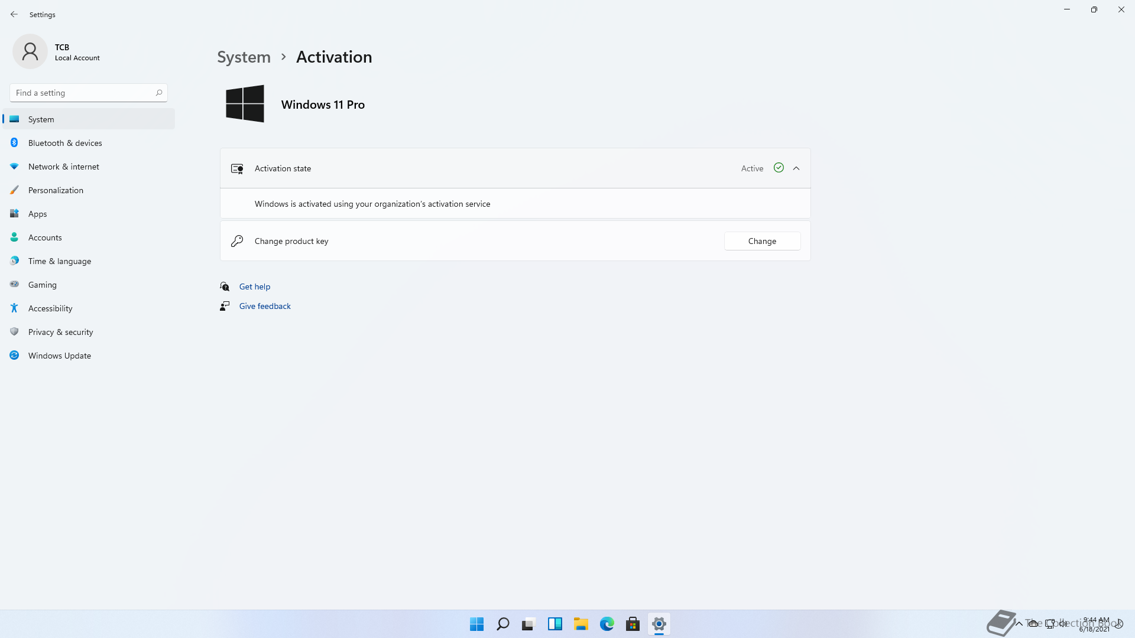The height and width of the screenshot is (638, 1135).
Task: Open Bluetooth & devices settings
Action: tap(89, 142)
